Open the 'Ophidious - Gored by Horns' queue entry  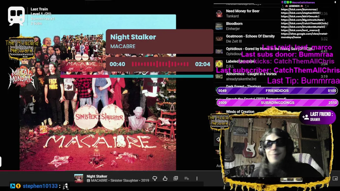pos(270,49)
